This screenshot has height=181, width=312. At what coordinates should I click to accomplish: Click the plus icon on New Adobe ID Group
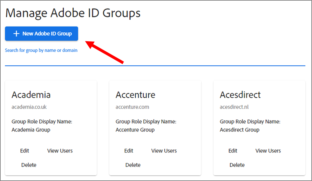click(16, 34)
